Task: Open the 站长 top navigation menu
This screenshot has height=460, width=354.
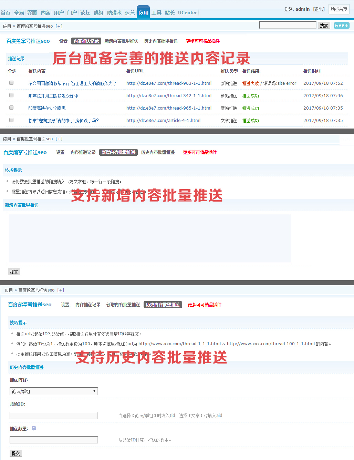Action: point(170,13)
